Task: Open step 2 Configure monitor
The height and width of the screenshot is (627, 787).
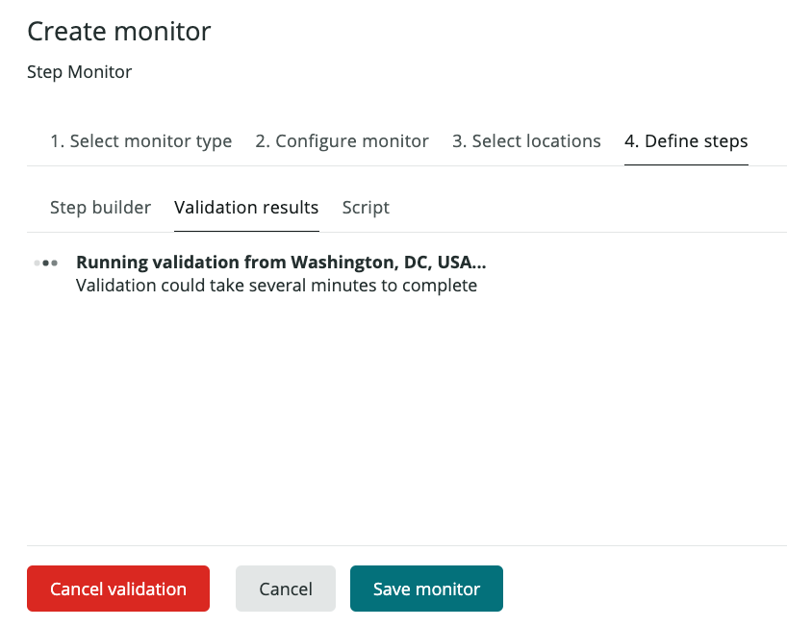Action: pos(342,140)
